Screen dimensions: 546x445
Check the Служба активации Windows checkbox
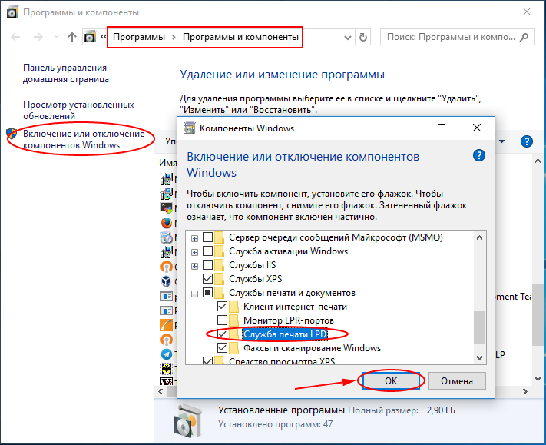(207, 251)
